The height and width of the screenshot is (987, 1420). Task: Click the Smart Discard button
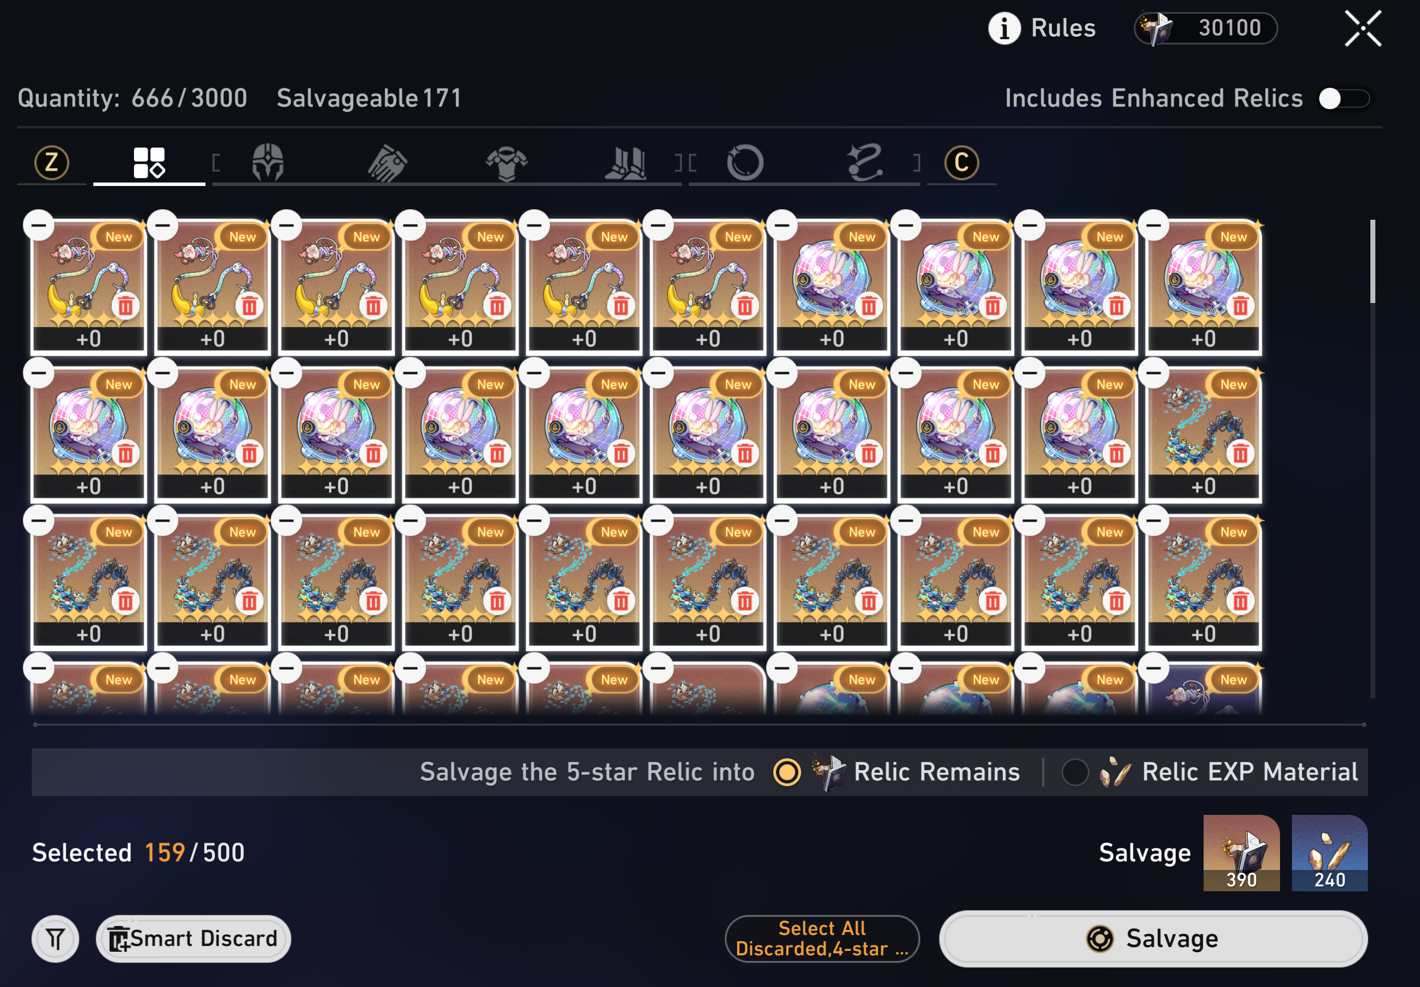click(194, 939)
